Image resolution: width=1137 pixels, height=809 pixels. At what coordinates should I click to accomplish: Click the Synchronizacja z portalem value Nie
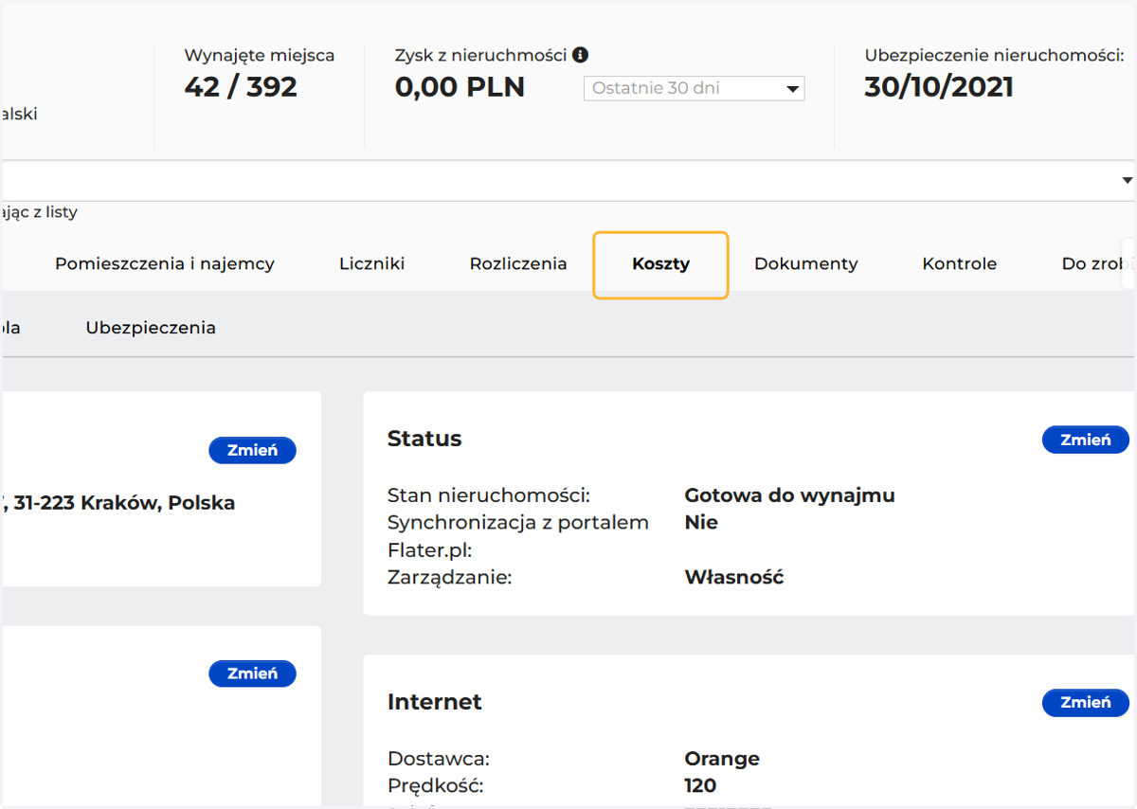(x=701, y=522)
